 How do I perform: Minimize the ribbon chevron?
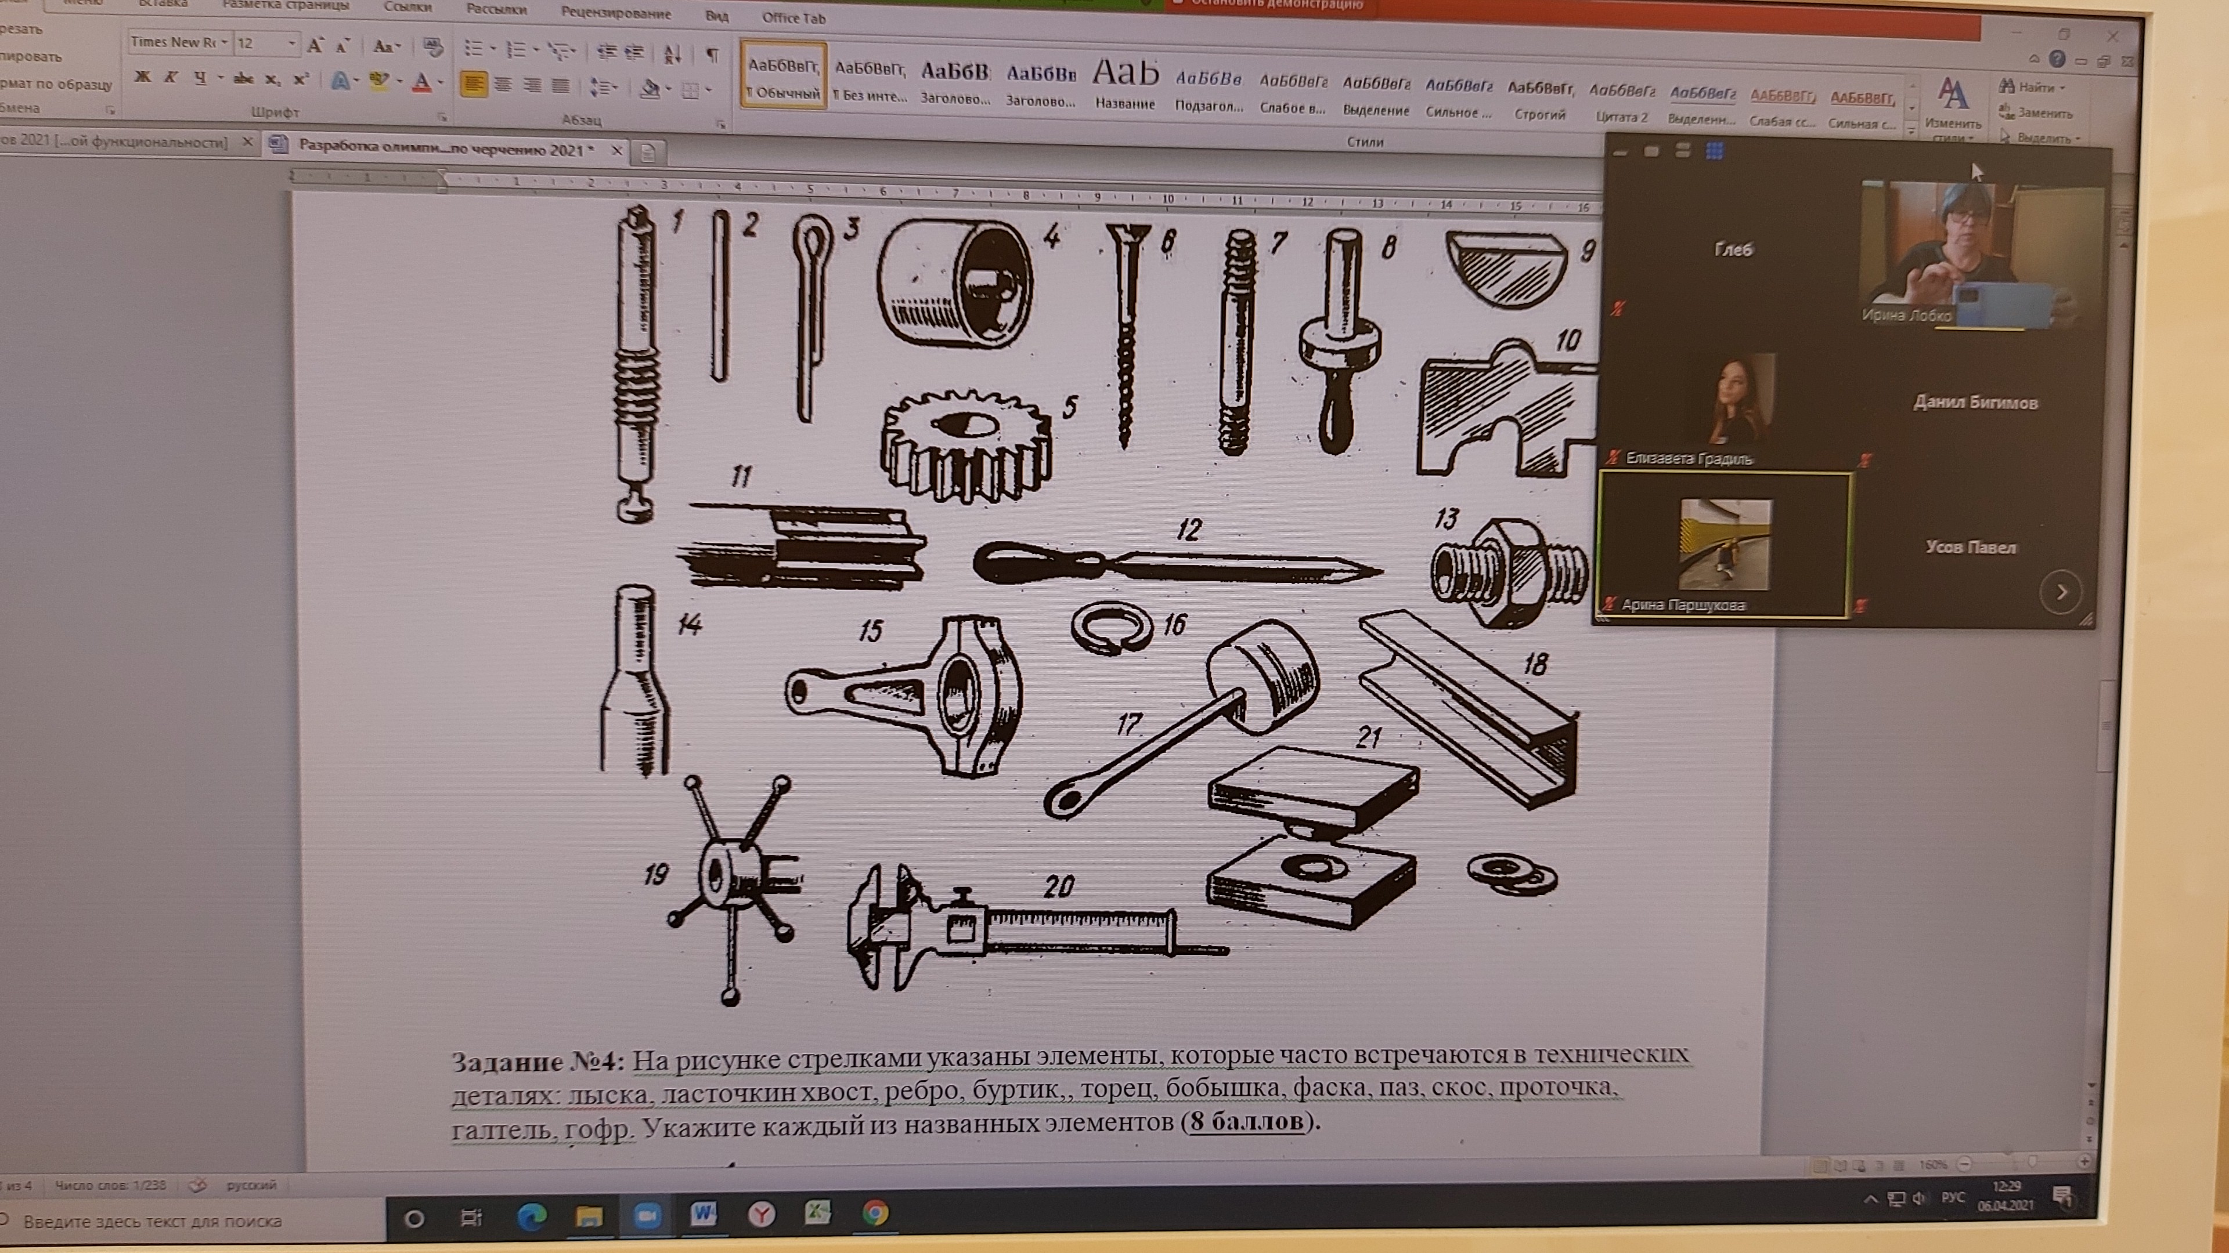pos(2035,59)
